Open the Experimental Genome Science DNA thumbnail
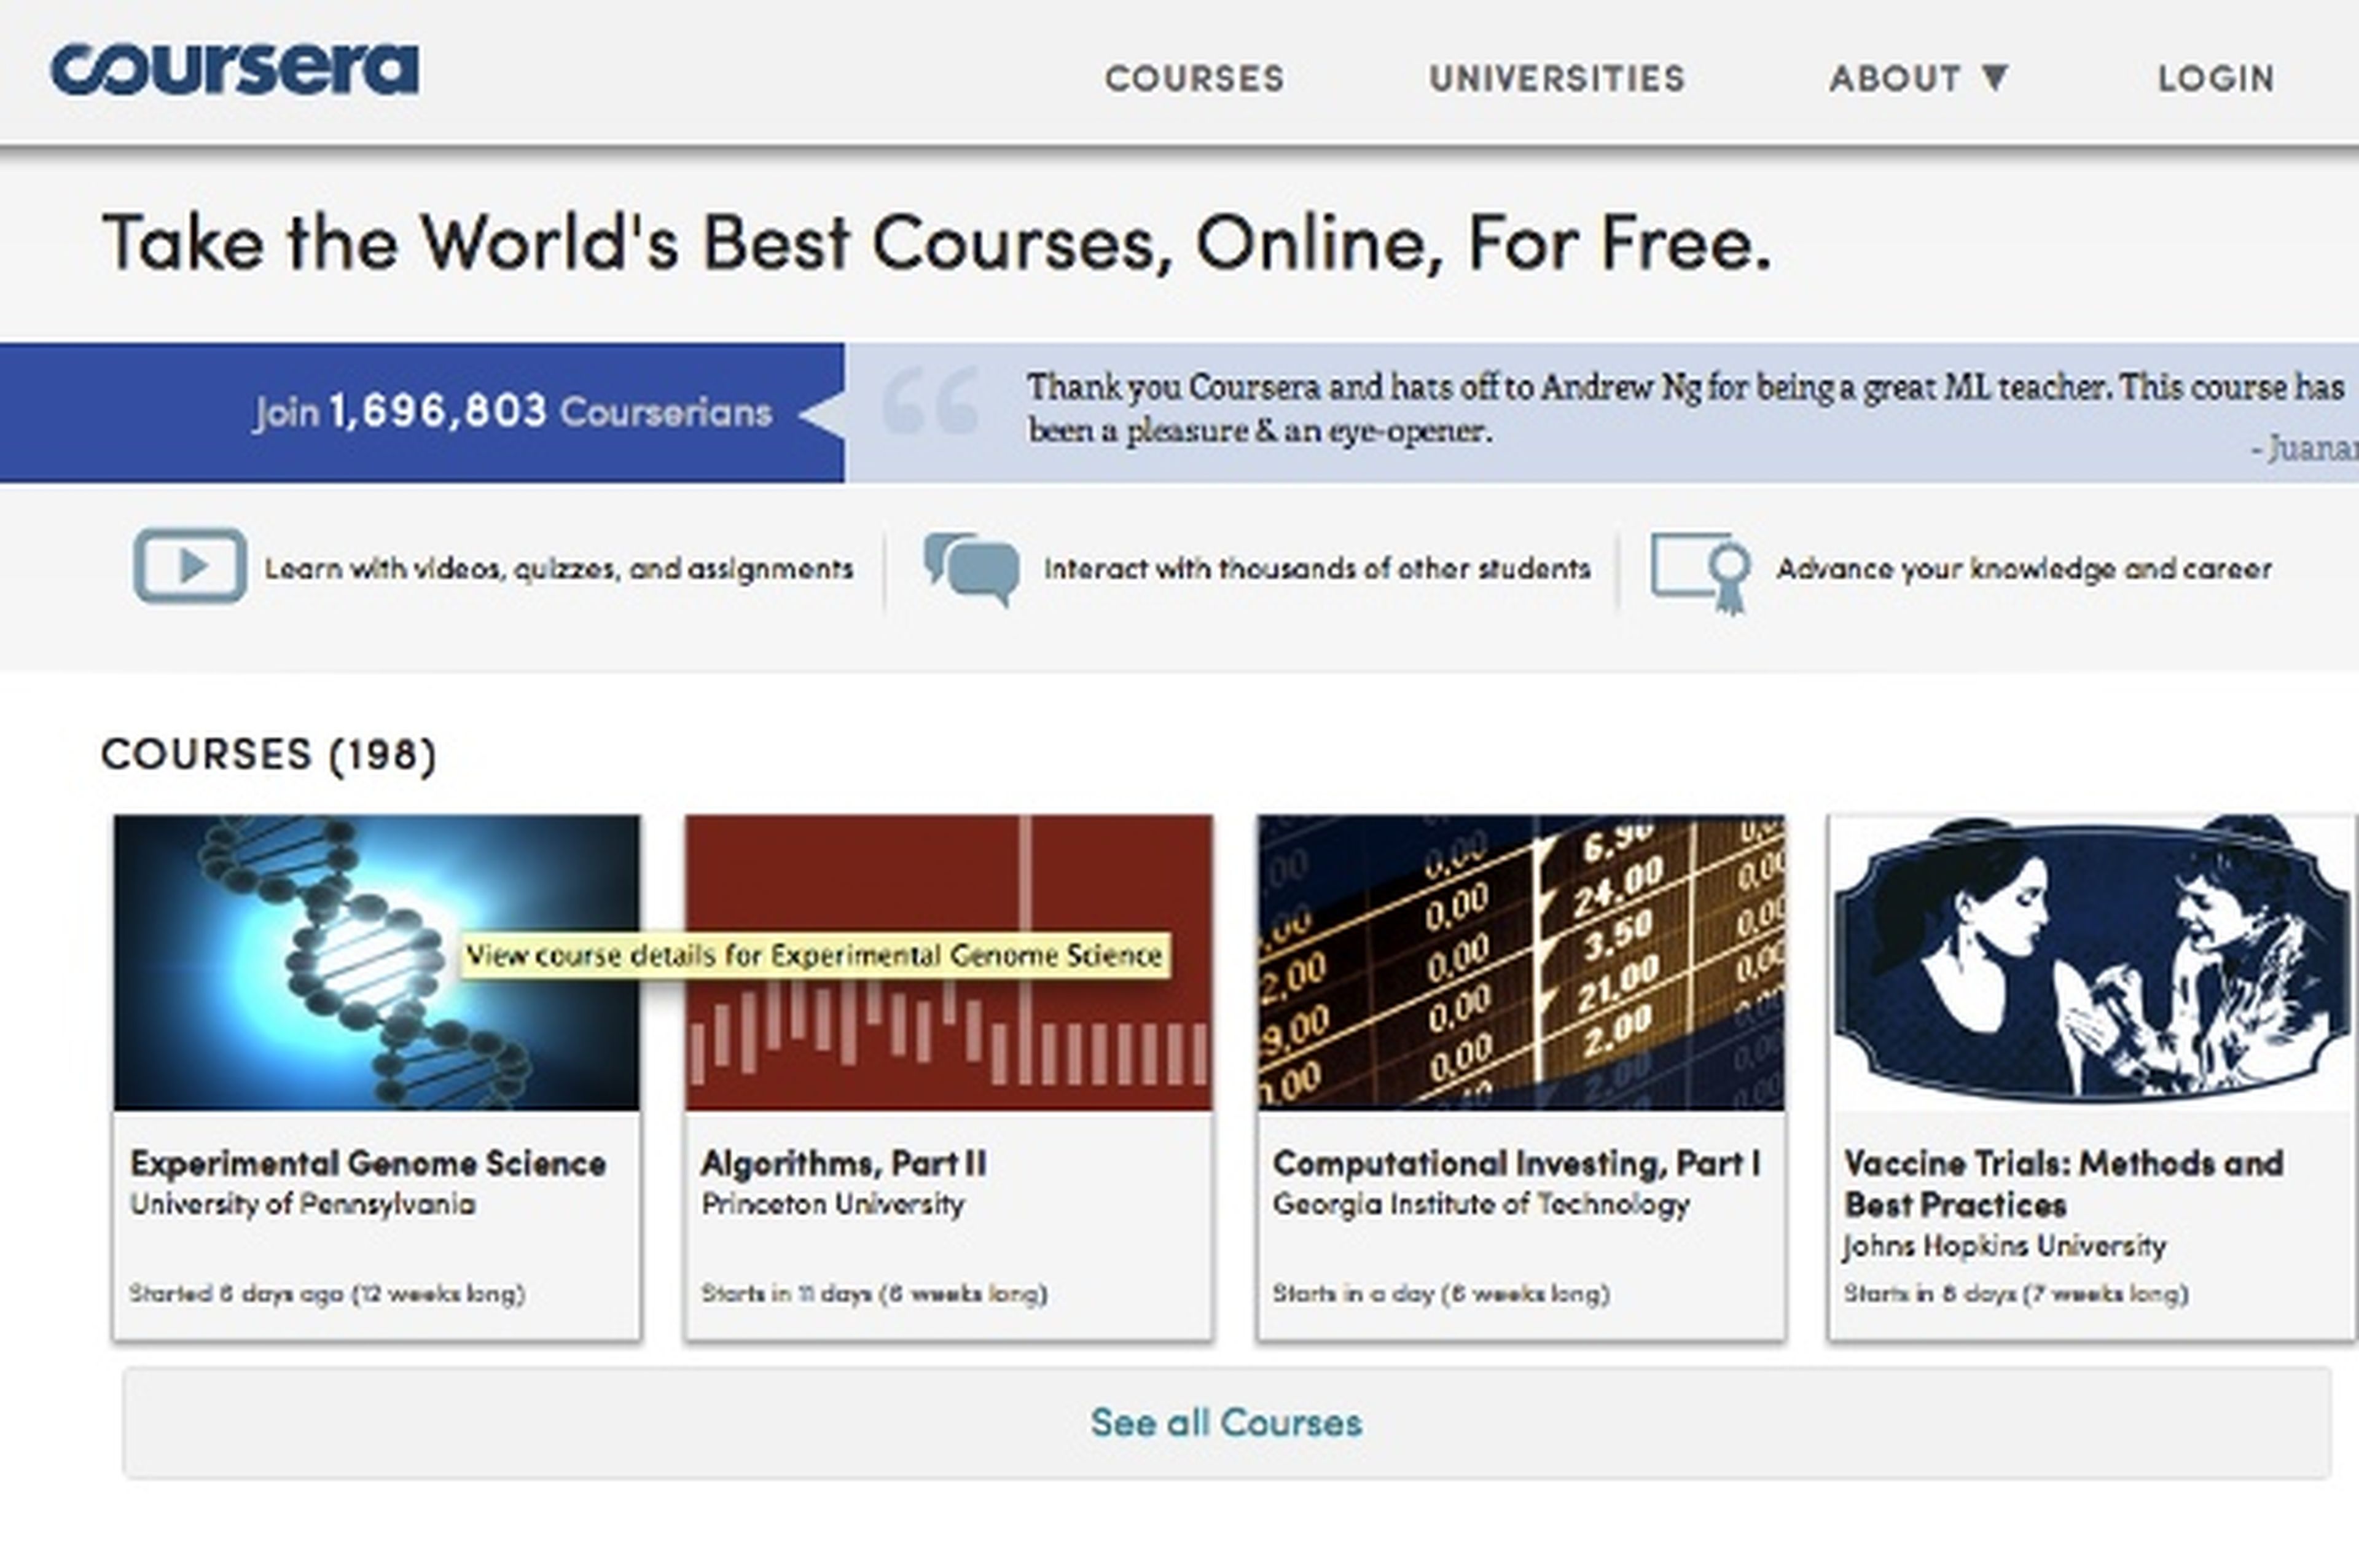This screenshot has width=2359, height=1568. (x=377, y=962)
